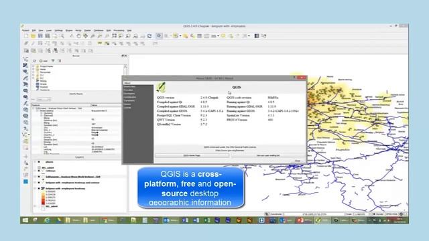Pick the Zoom Out magnifier tool
The image size is (429, 241).
[100, 36]
